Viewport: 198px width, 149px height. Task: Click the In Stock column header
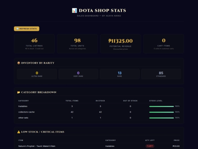coord(100,101)
